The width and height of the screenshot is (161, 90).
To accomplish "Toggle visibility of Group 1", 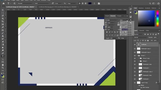I will click(135, 55).
